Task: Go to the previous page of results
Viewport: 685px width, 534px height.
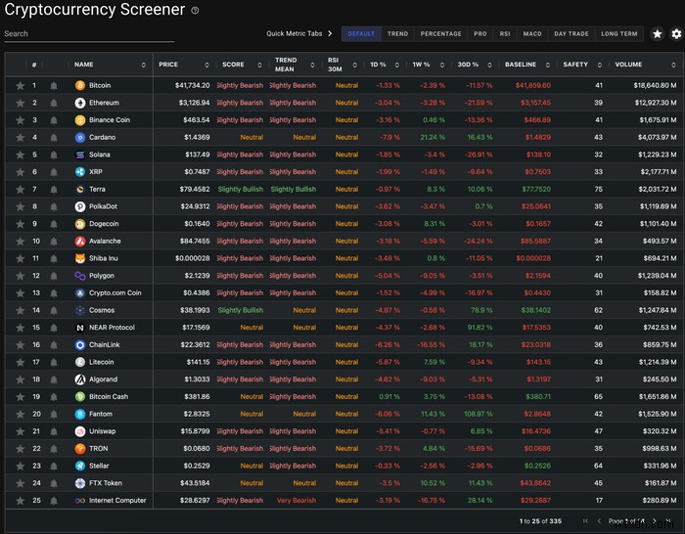Action: click(x=599, y=521)
